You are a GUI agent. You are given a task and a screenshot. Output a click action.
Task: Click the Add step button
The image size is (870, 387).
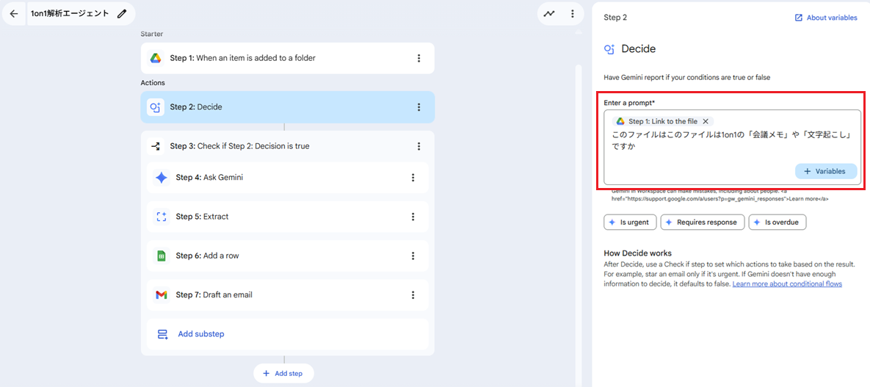[x=283, y=373]
